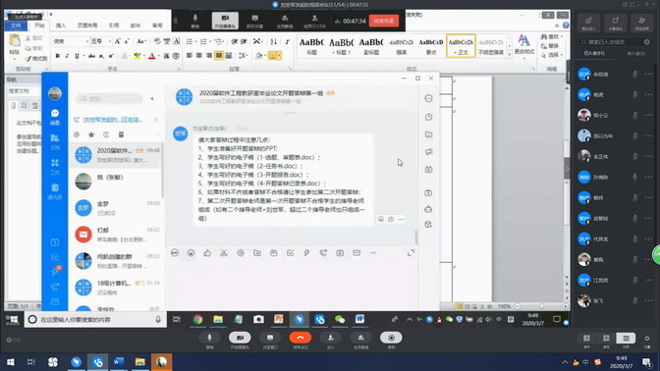Viewport: 660px width, 371px height.
Task: Open group chat history clock icon
Action: click(x=428, y=117)
